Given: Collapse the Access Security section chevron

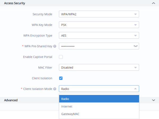Looking at the screenshot, I should (x=153, y=3).
